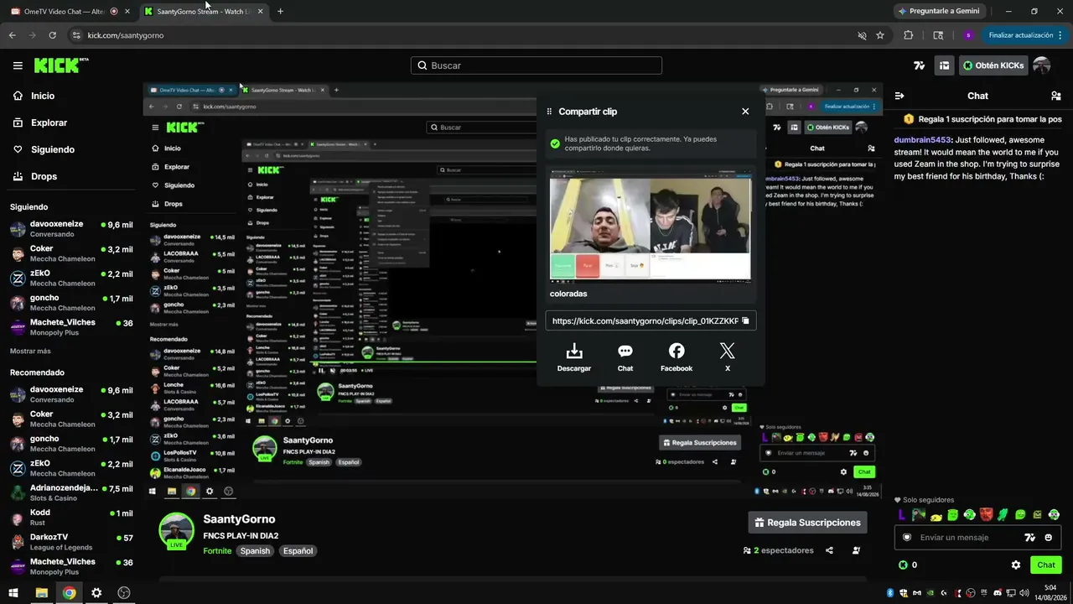Click Preguntarle a Gemini
The height and width of the screenshot is (604, 1073).
coord(939,11)
